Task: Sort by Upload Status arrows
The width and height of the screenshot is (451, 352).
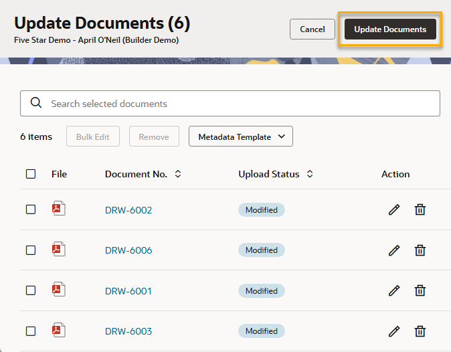Action: (x=310, y=174)
